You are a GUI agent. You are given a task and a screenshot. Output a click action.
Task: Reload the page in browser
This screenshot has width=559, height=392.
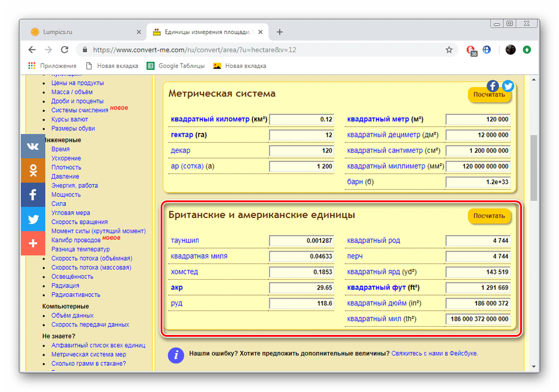pos(65,50)
